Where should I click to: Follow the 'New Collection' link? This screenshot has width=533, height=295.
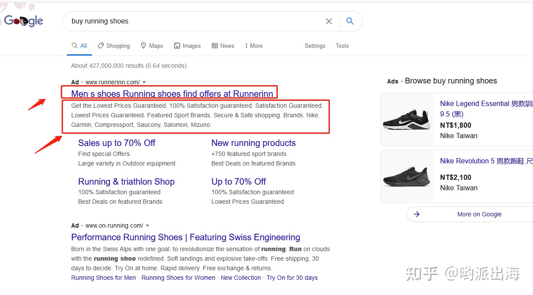tap(241, 278)
